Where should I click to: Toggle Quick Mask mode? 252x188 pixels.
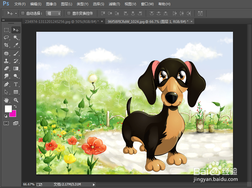click(x=6, y=123)
